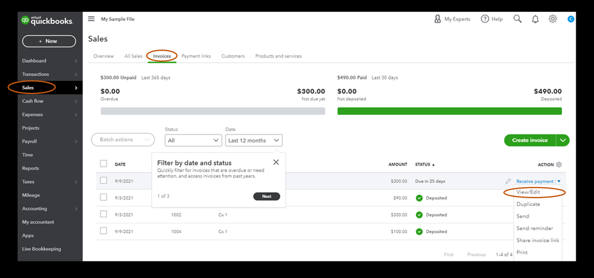Image resolution: width=594 pixels, height=278 pixels.
Task: Check the invoice 1002 row checkbox
Action: tap(104, 214)
